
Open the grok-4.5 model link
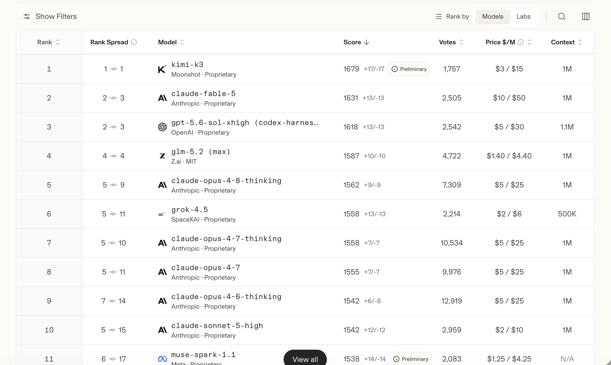[190, 210]
